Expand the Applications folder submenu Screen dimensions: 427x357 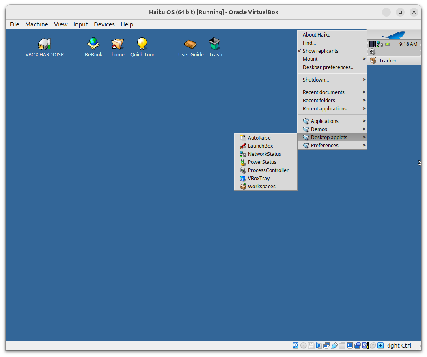pyautogui.click(x=332, y=121)
